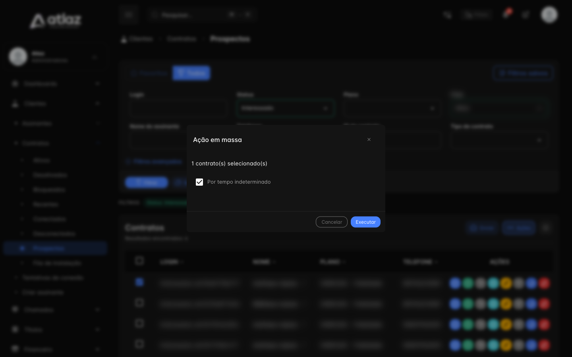This screenshot has width=572, height=357.
Task: Close the Ação em massa dialog
Action: [x=369, y=140]
